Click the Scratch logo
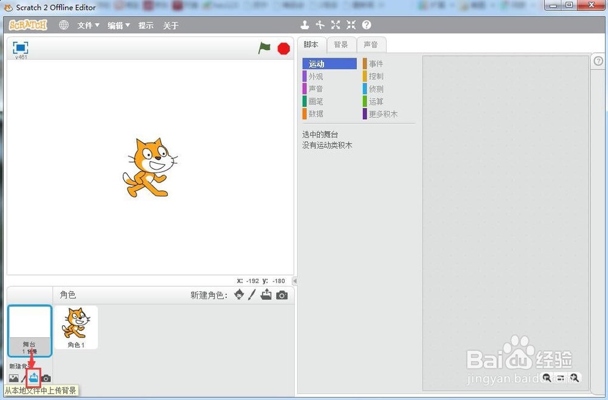This screenshot has width=608, height=400. [28, 25]
